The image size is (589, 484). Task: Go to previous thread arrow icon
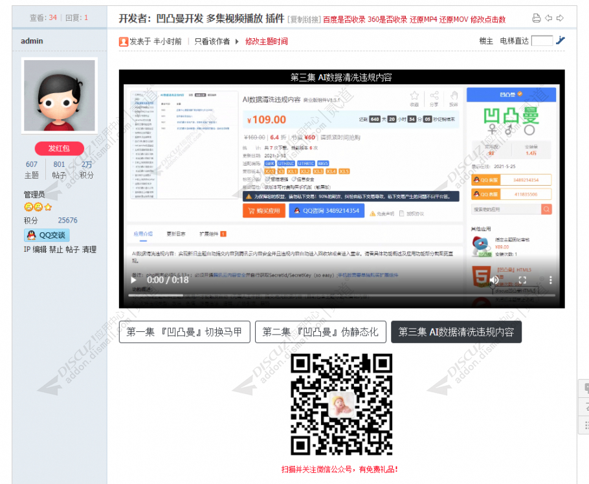tap(548, 17)
